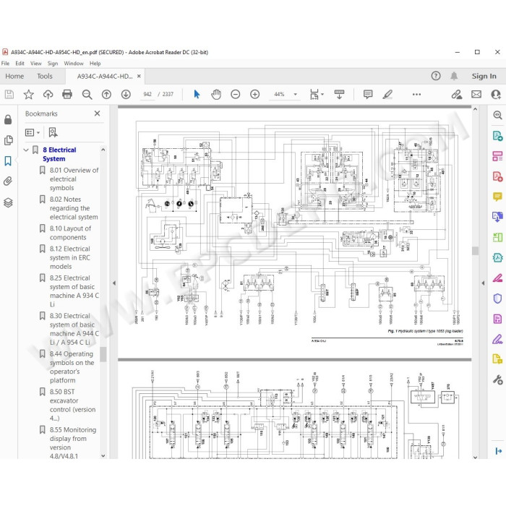This screenshot has height=506, width=506.
Task: Activate the Hand pan tool
Action: coord(216,94)
